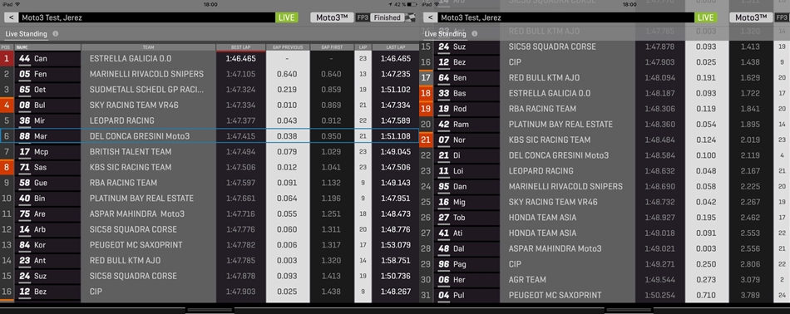Select highlighted rider 88 Mar row

[209, 136]
